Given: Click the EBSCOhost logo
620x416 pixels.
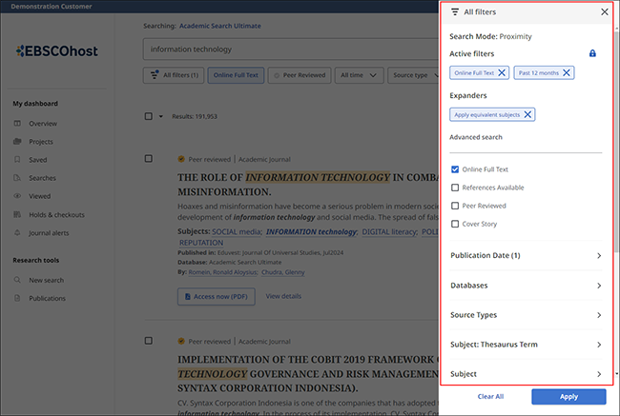Looking at the screenshot, I should point(56,50).
